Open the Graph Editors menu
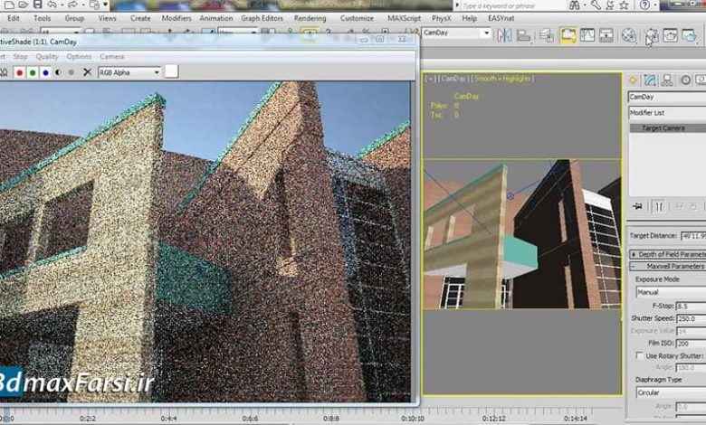Screen dimensions: 706x425 262,17
